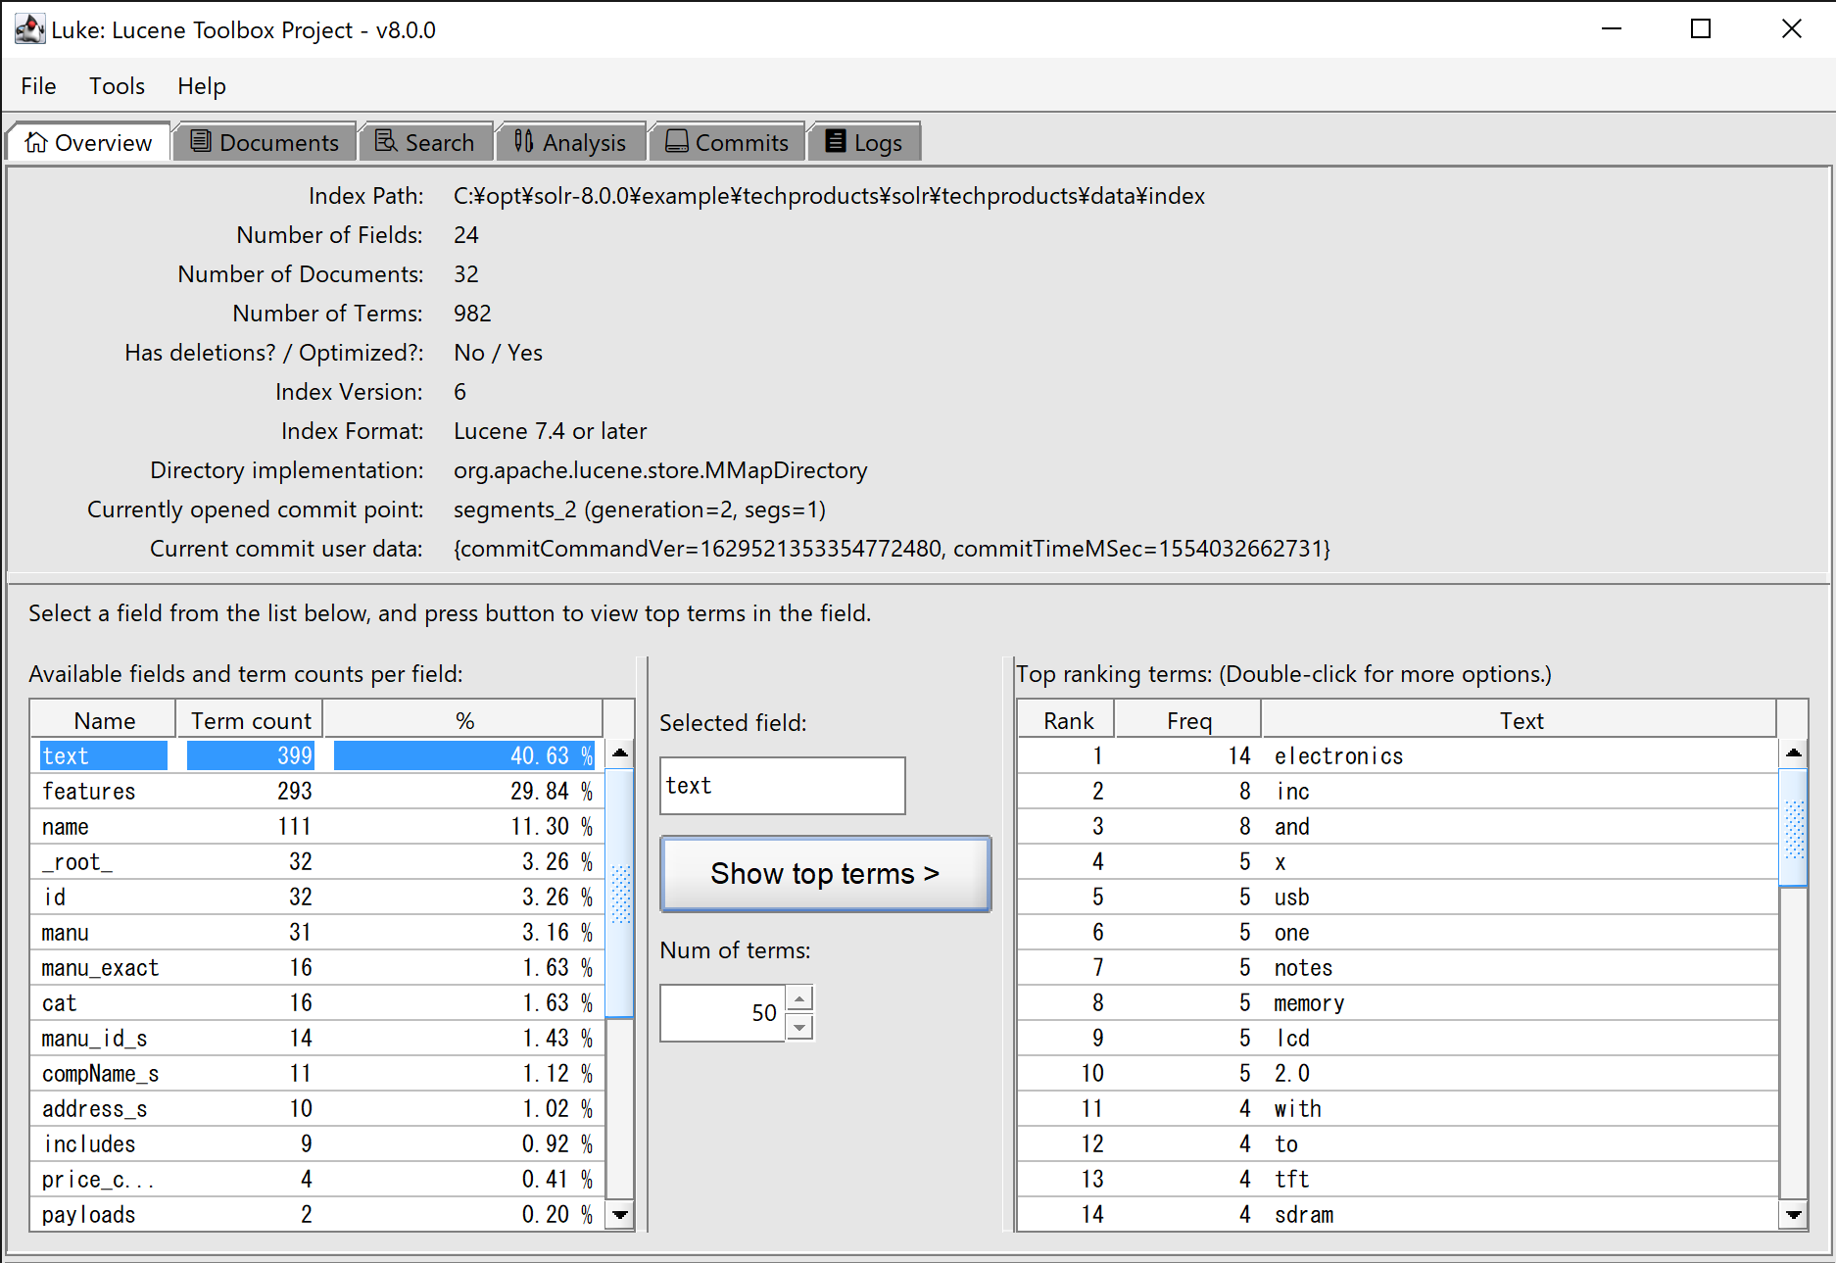Close the Luke window

pyautogui.click(x=1791, y=29)
